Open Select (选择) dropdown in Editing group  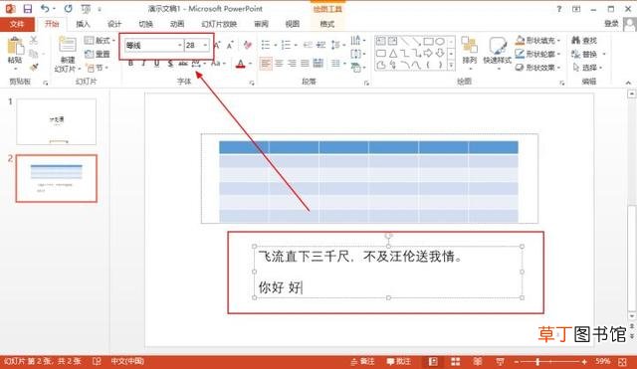587,68
